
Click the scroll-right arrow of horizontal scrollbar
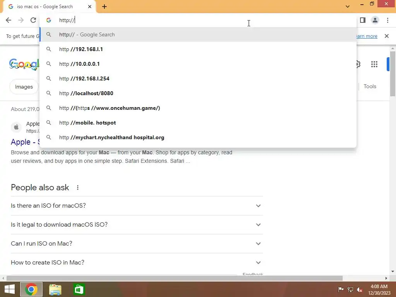tap(386, 278)
